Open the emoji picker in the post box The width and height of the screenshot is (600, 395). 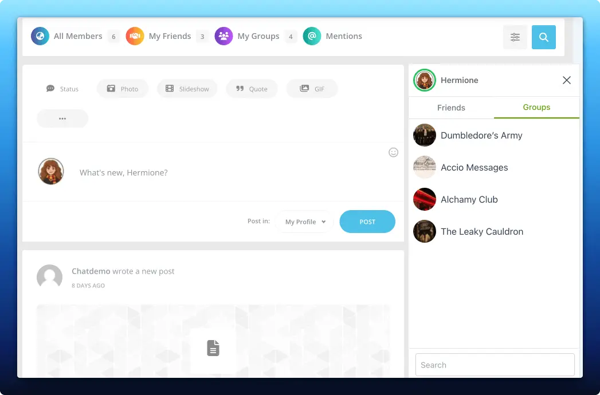pyautogui.click(x=393, y=152)
